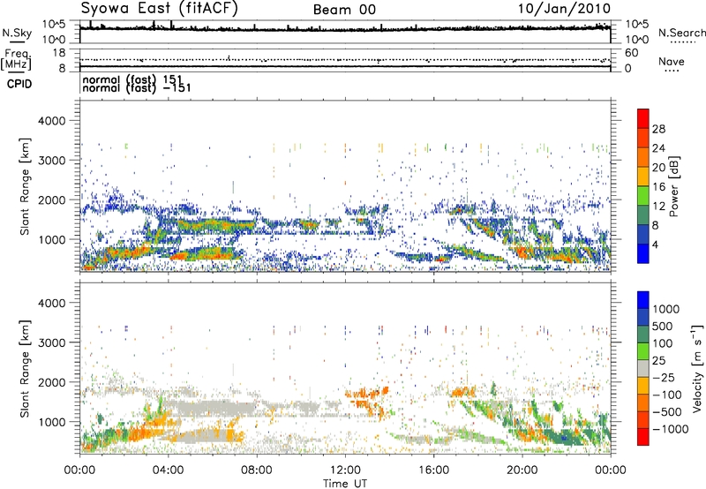Click the light green 12-16 dB Power colorbar segment
Image resolution: width=706 pixels, height=489 pixels.
point(643,196)
